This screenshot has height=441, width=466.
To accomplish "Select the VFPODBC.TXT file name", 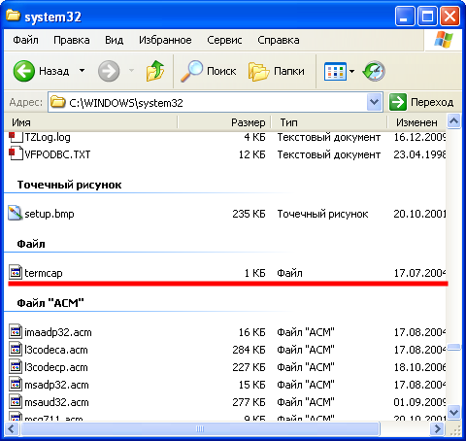I will (x=57, y=154).
